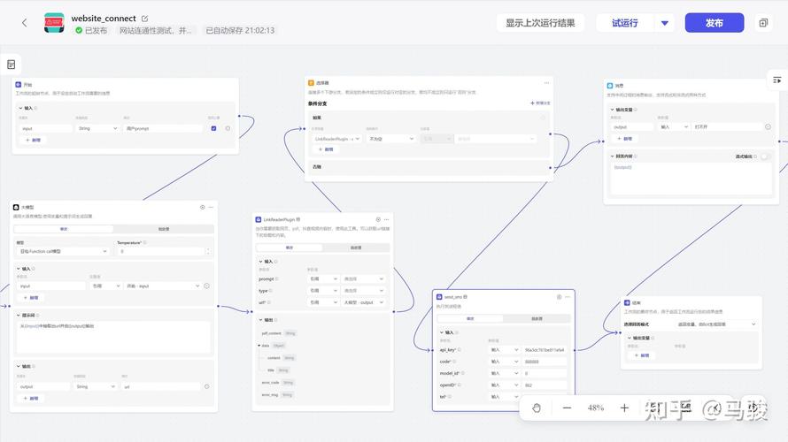Open the dropdown arrow next to 试运行
The width and height of the screenshot is (788, 442).
pos(665,23)
